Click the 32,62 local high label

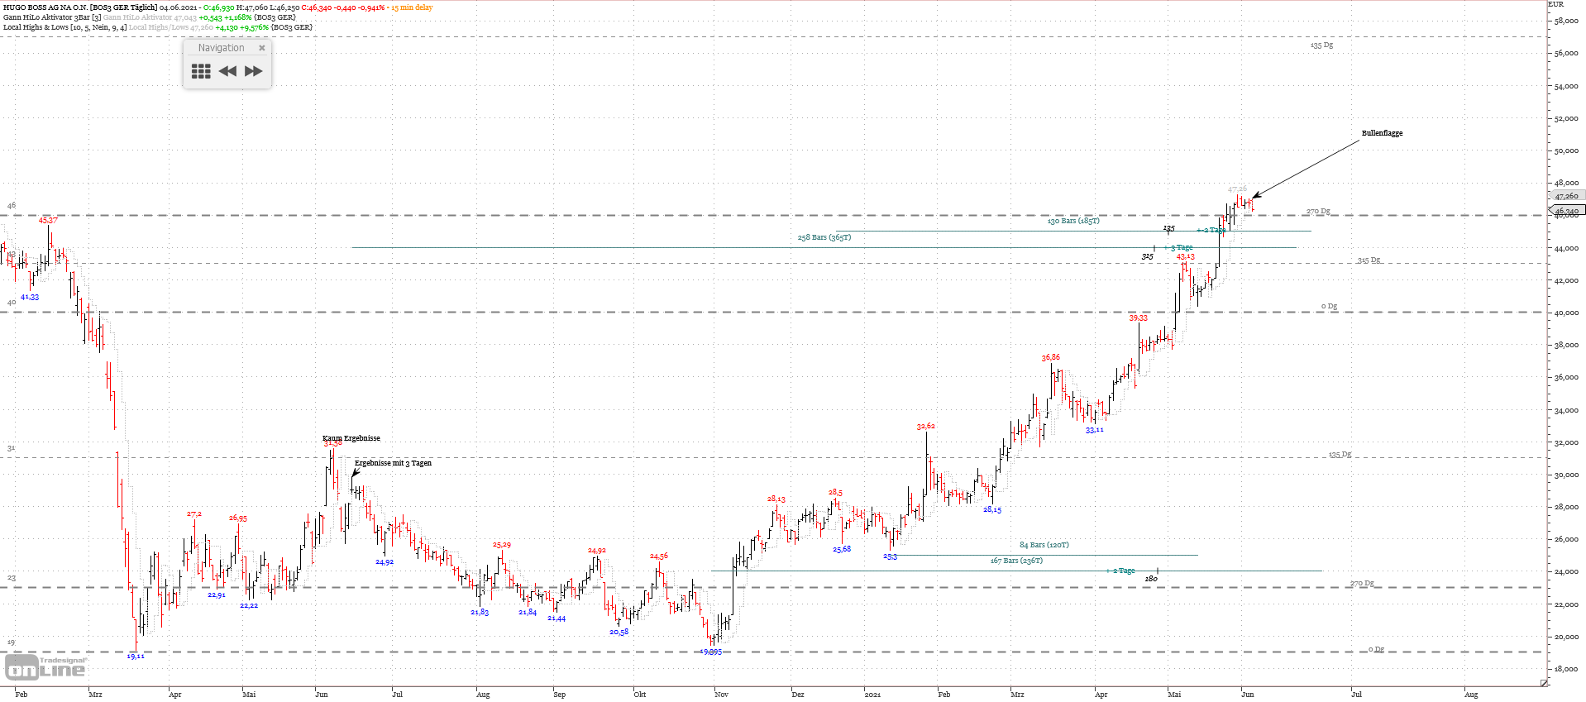point(926,426)
